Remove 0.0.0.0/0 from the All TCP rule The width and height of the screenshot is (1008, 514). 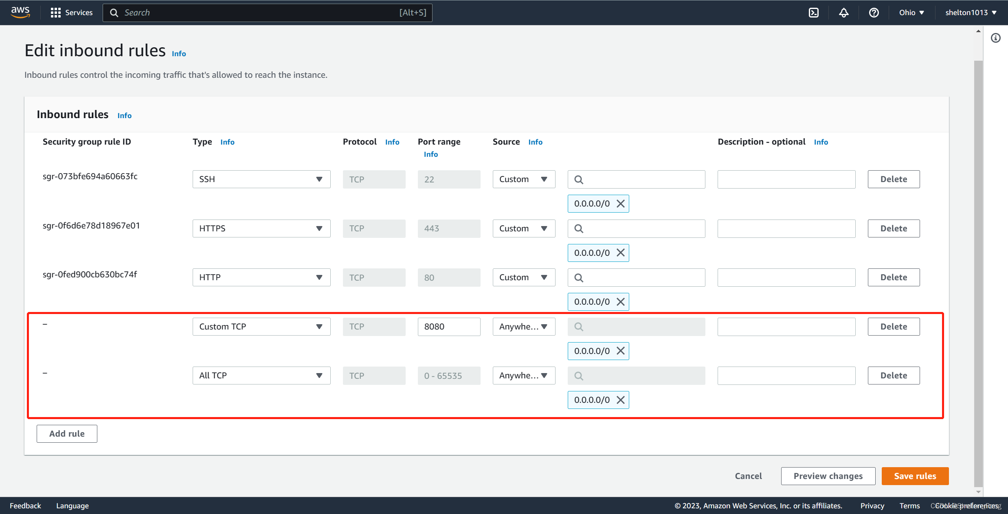click(620, 400)
